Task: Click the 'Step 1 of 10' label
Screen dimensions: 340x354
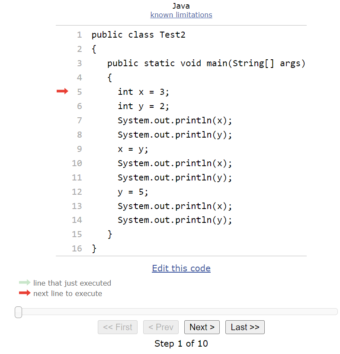Action: (x=181, y=344)
